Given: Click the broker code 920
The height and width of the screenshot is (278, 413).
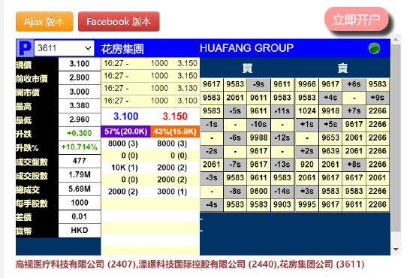Looking at the screenshot, I should [x=307, y=165].
